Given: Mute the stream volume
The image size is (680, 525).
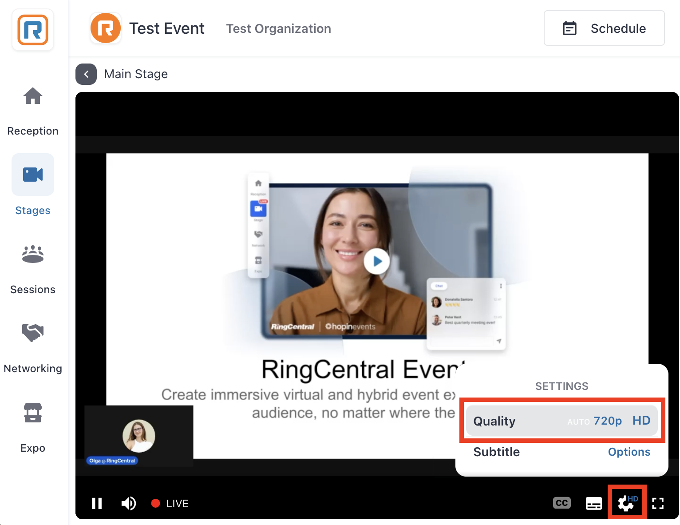Looking at the screenshot, I should [x=129, y=503].
